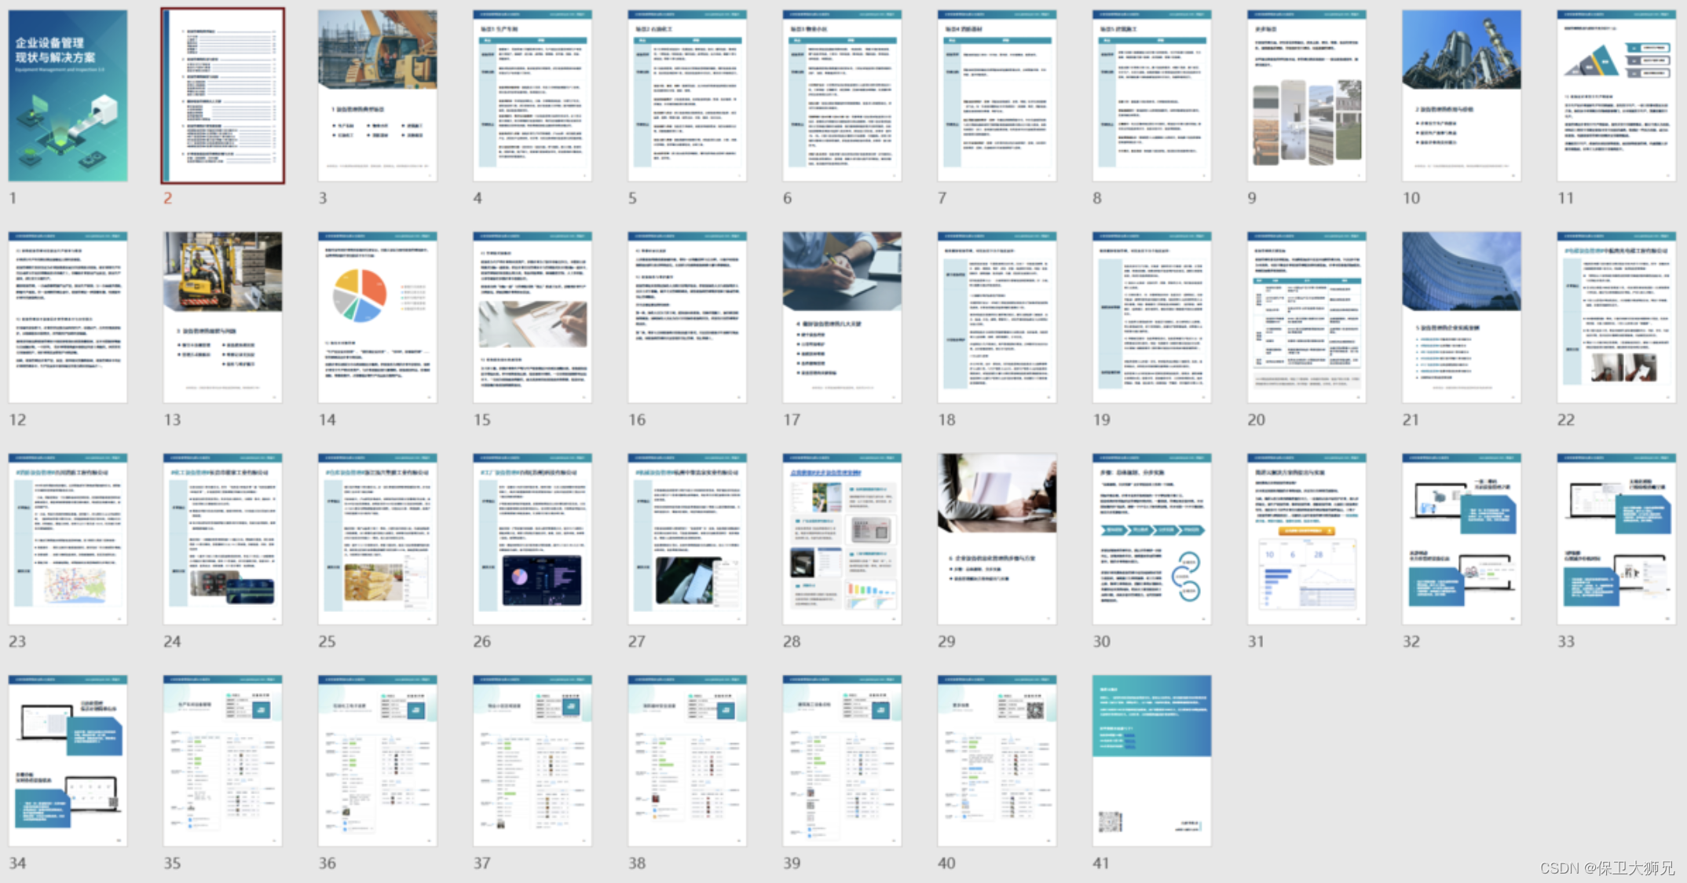
Task: Select slide 28 with multiple screenshots grid
Action: (x=842, y=539)
